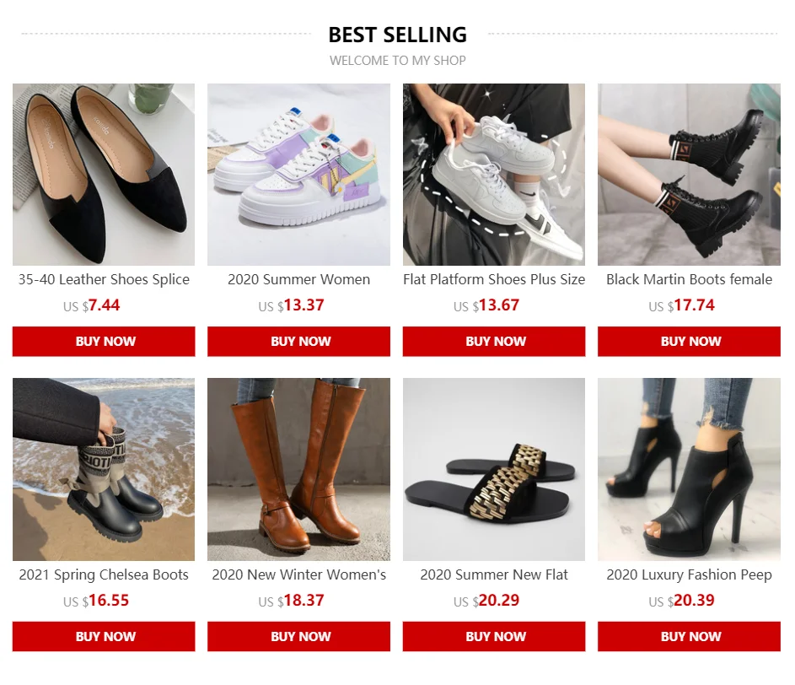
Task: Click BUY NOW for $18.37 winter boots
Action: [x=298, y=636]
